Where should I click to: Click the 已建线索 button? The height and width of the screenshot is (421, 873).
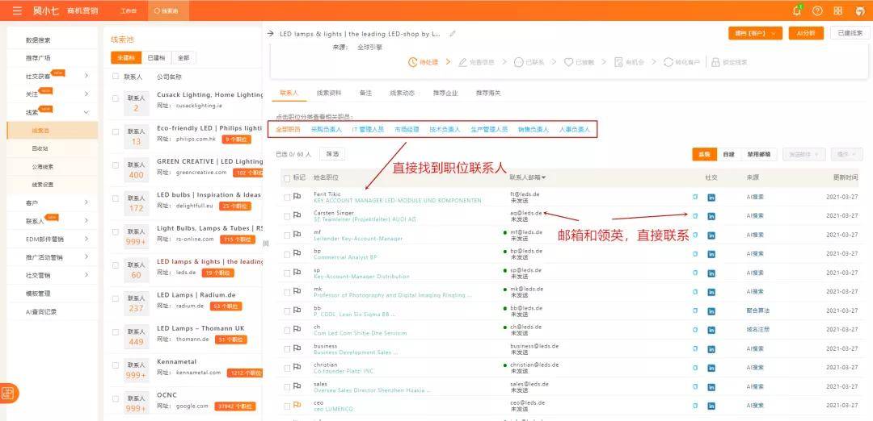click(x=850, y=33)
